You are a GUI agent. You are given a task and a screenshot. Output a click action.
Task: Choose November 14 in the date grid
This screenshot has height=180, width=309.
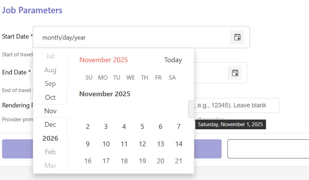click(179, 144)
